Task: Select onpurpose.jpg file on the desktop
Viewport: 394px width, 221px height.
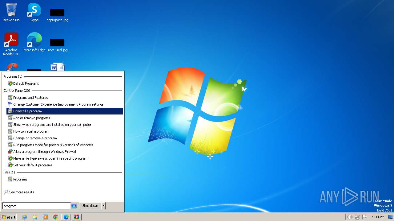Action: [57, 15]
